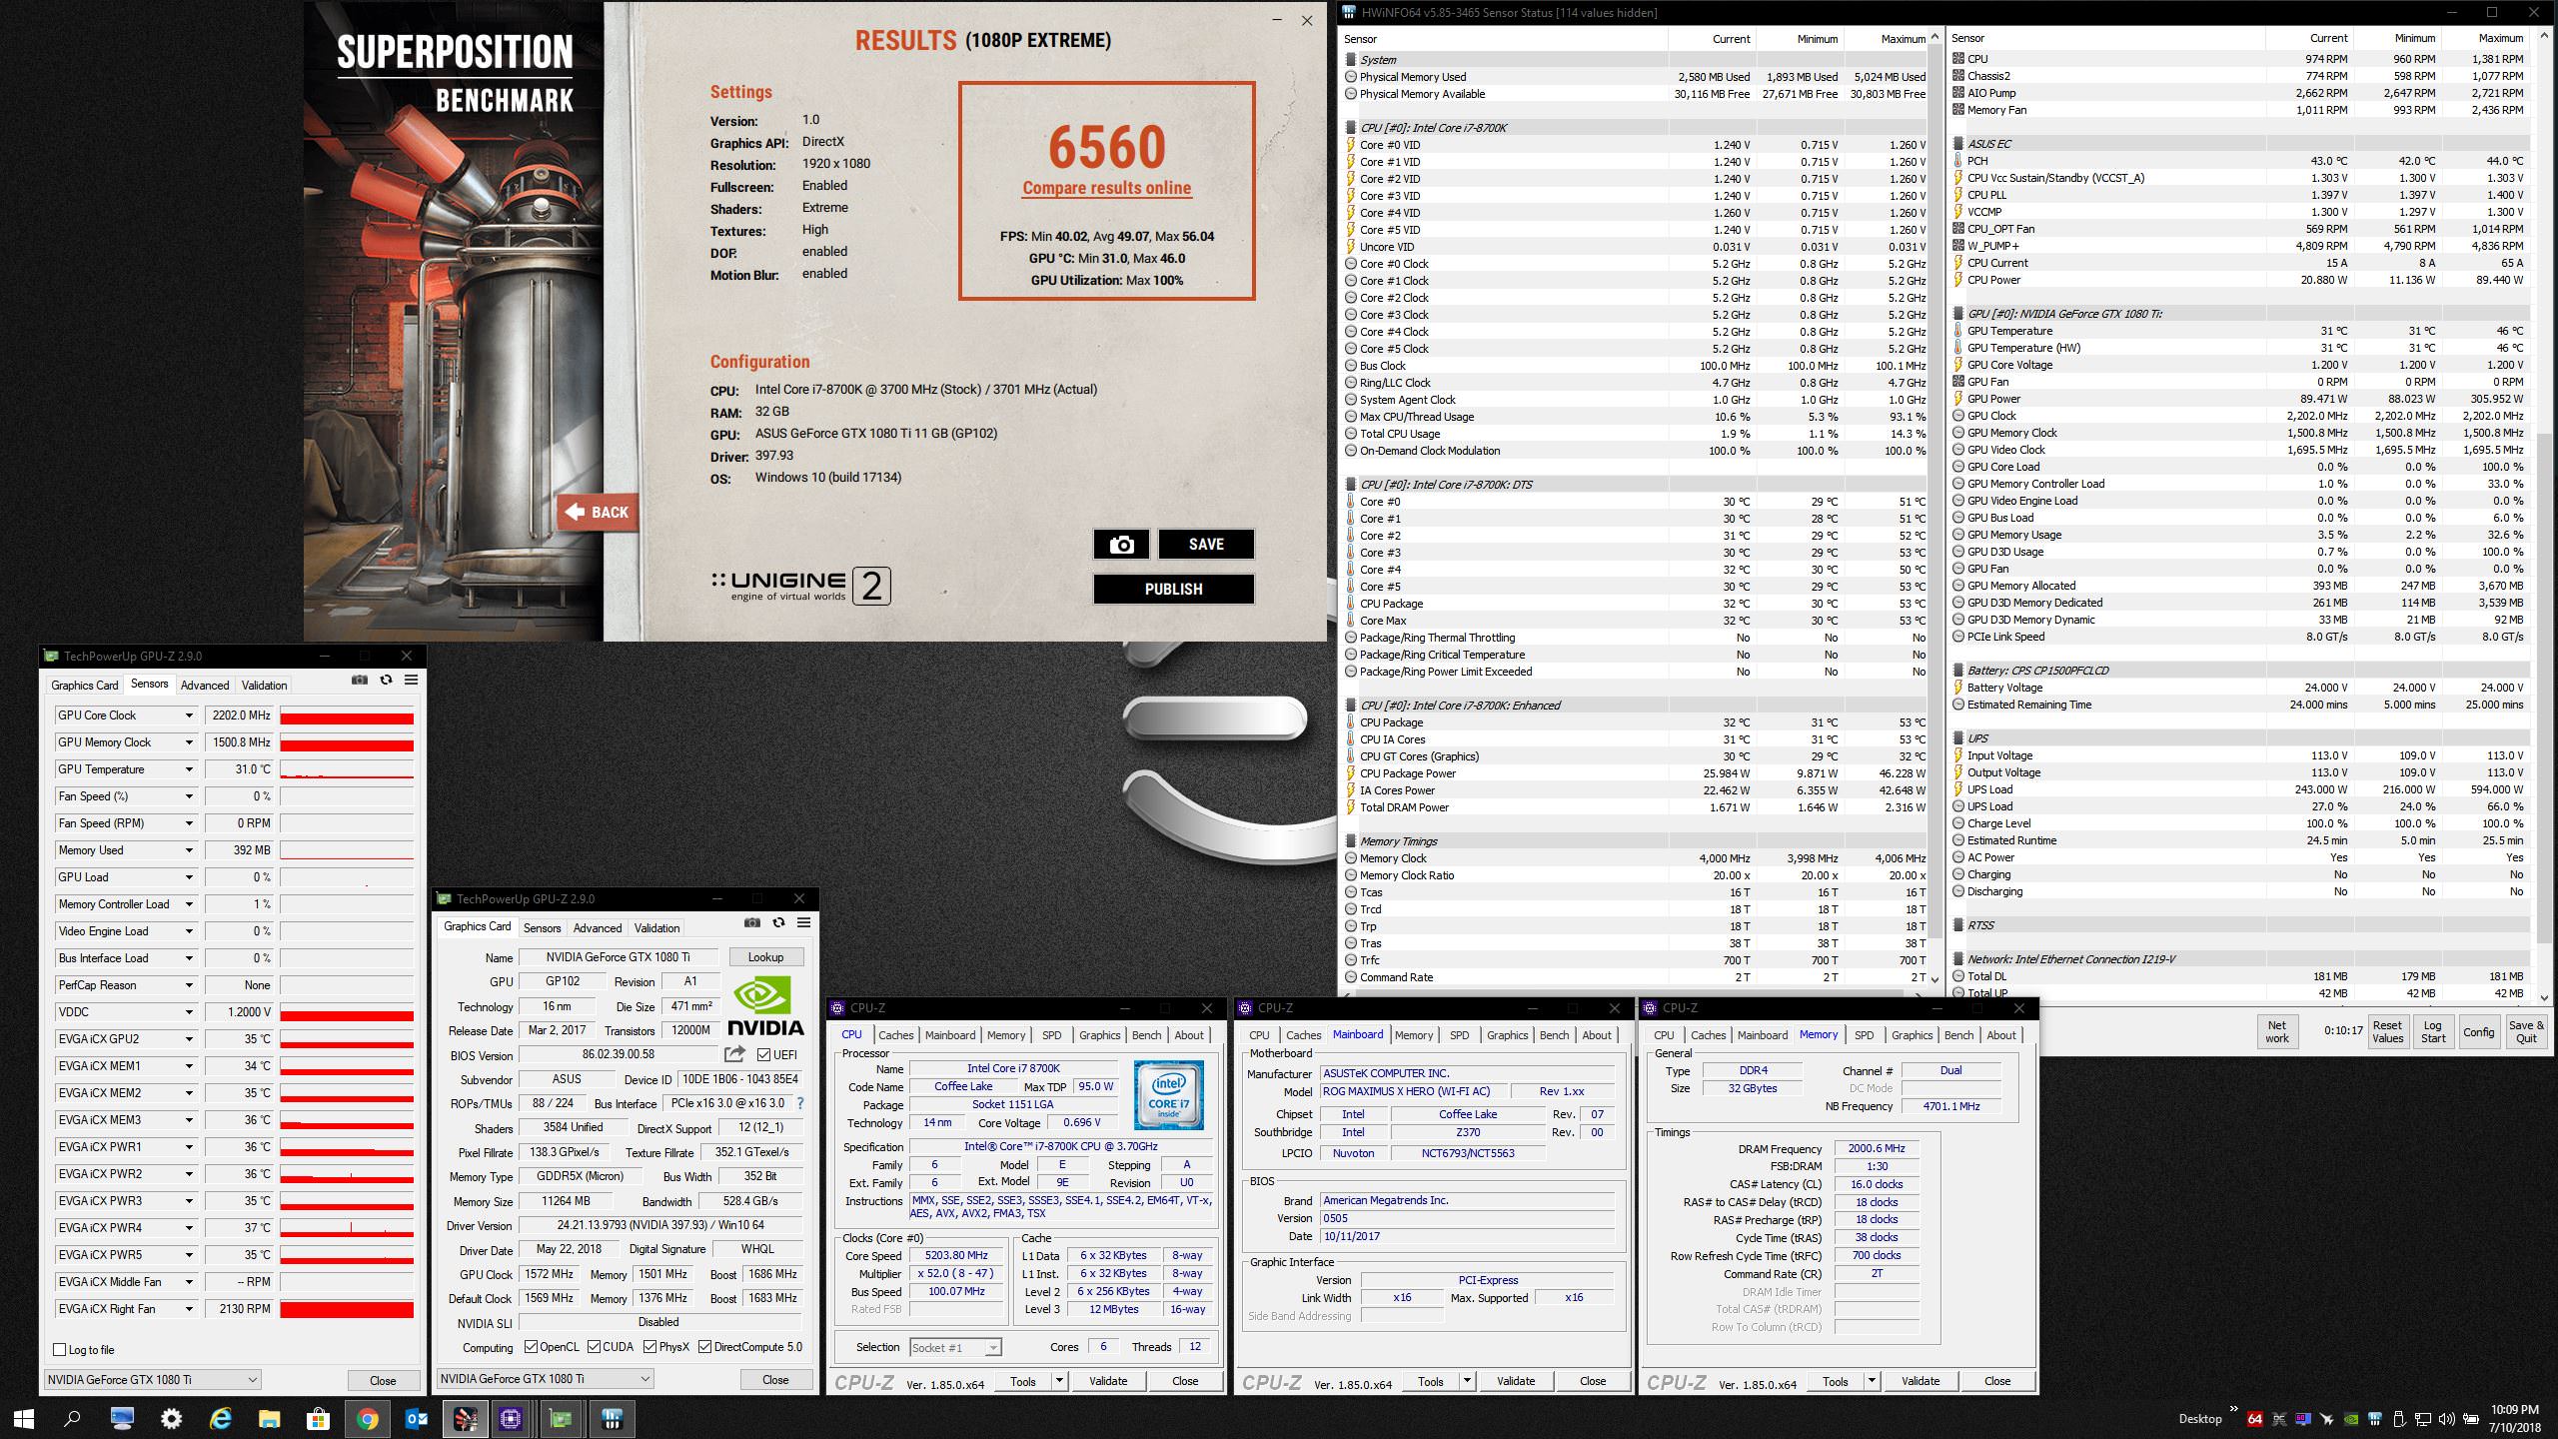This screenshot has height=1439, width=2558.
Task: Click Validate in the CPU-Z Mainboard window
Action: pos(1516,1381)
